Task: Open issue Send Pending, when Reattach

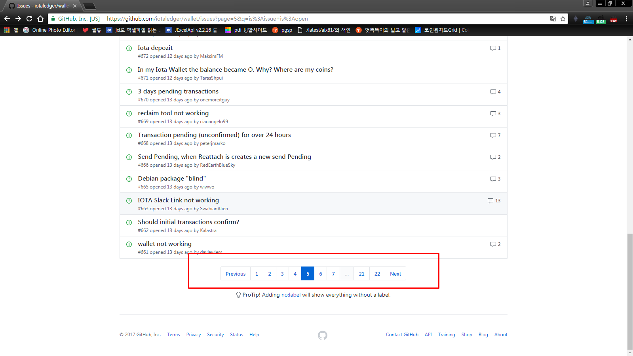Action: 224,156
